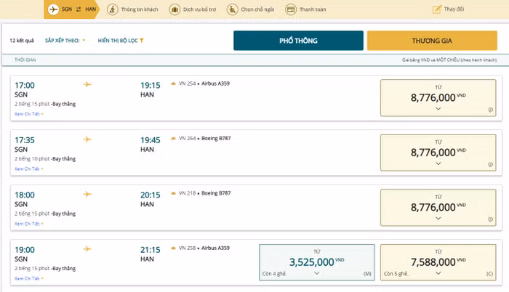
Task: Click the Dịch vụ bổ trợ luggage icon
Action: click(175, 9)
